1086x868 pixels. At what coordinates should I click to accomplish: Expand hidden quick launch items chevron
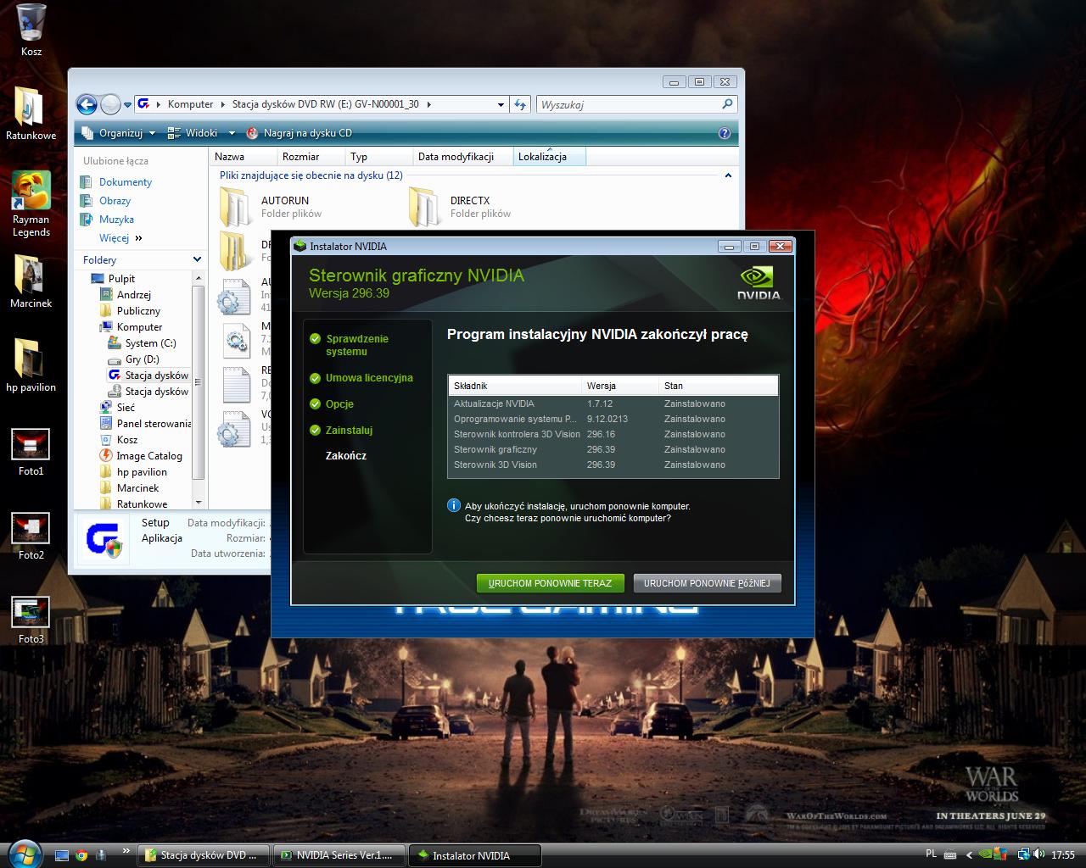tap(126, 850)
